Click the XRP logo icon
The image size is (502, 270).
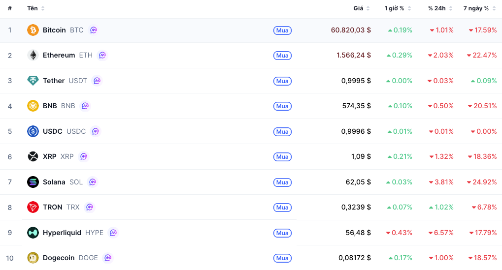coord(33,156)
